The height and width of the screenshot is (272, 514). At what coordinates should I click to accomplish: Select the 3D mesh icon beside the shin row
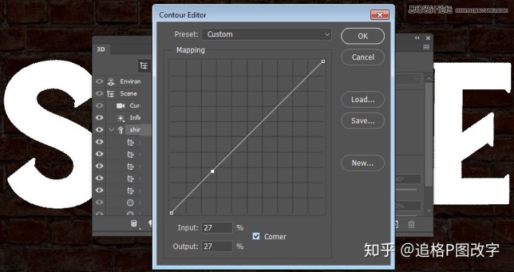[121, 130]
